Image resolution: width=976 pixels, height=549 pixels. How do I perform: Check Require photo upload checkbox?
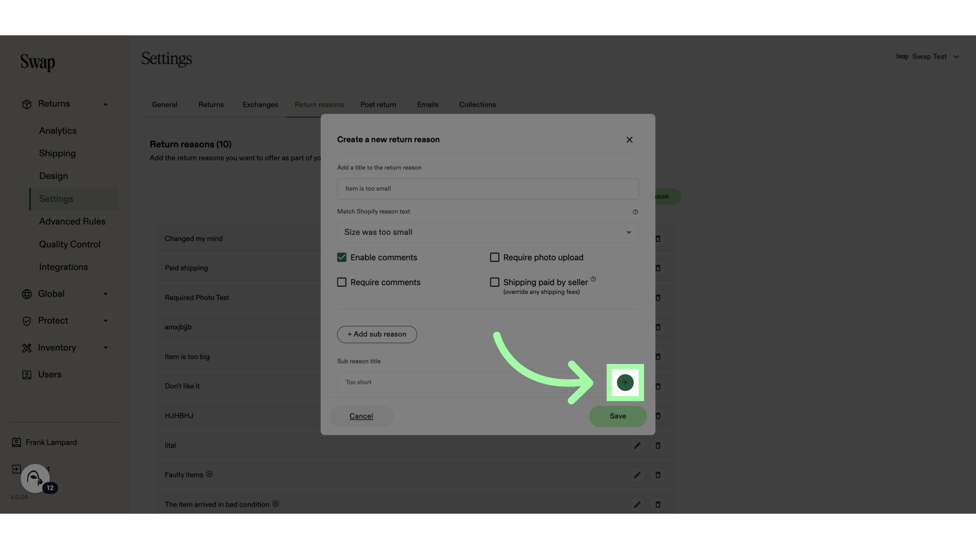(495, 258)
